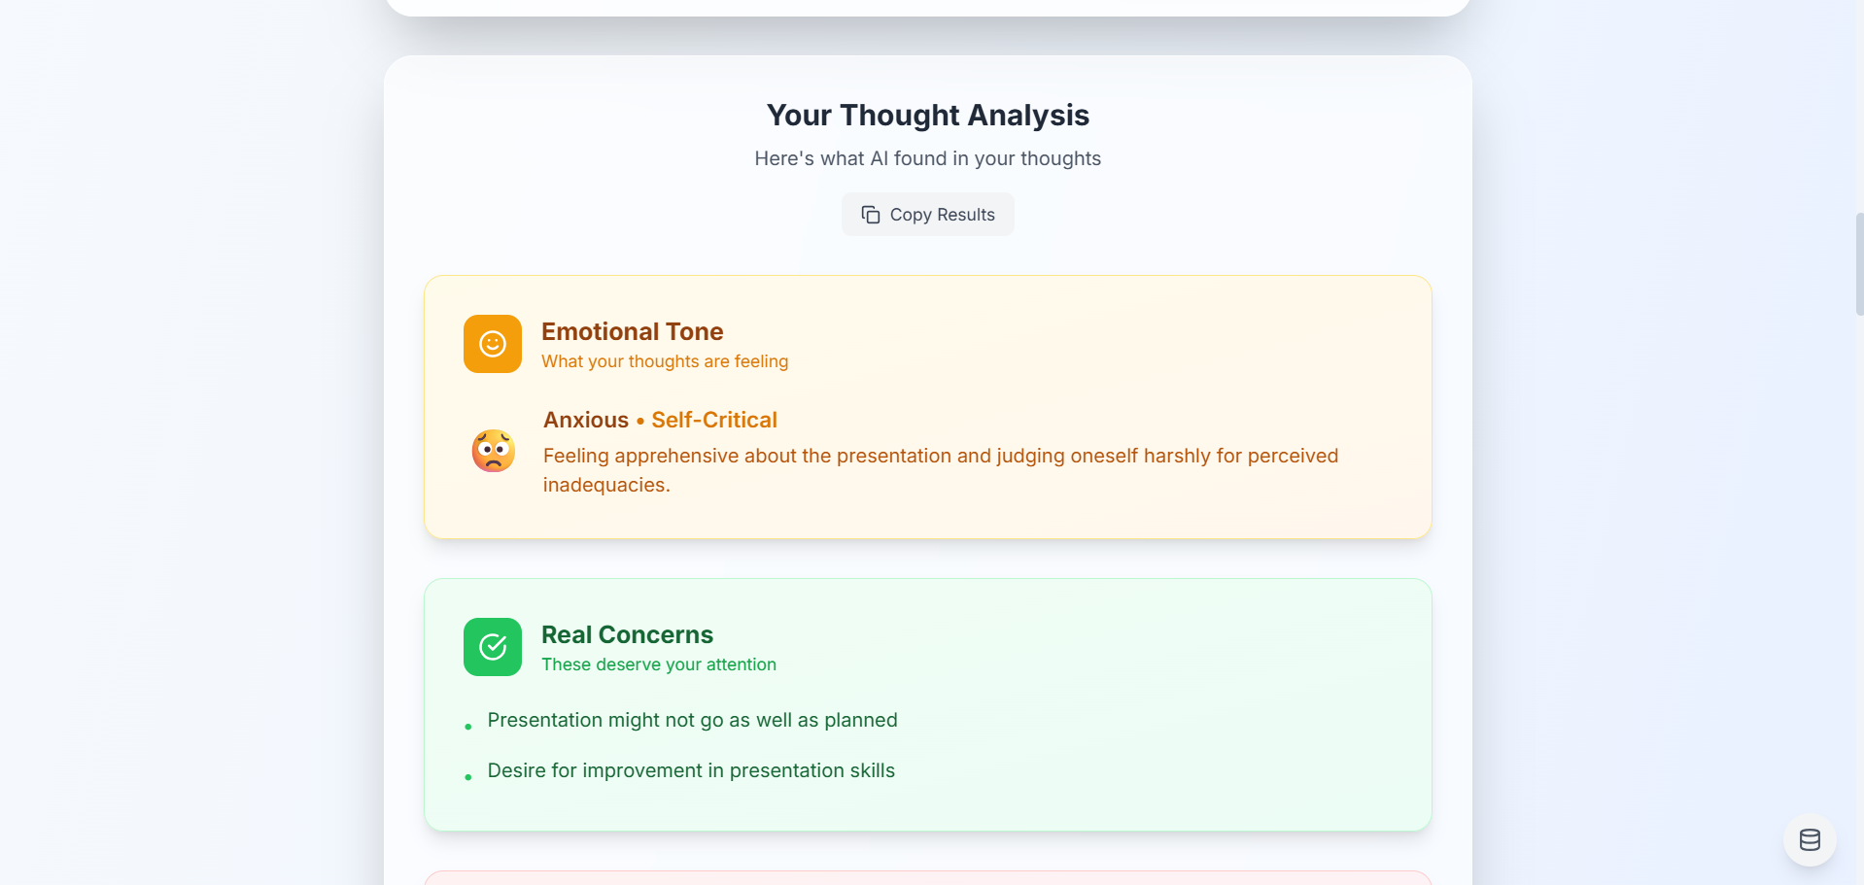Click the orange smiley Emotional Tone icon
Image resolution: width=1864 pixels, height=885 pixels.
(x=493, y=344)
